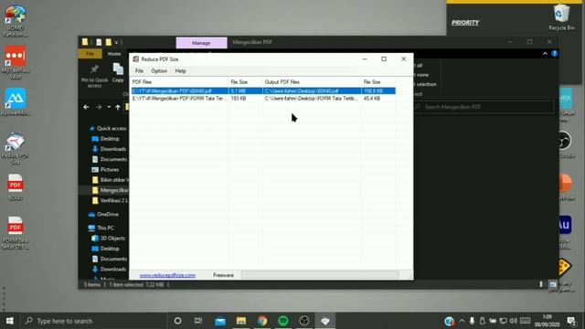The height and width of the screenshot is (329, 585).
Task: Click the Search Mengecilkan PDF field
Action: (484, 107)
